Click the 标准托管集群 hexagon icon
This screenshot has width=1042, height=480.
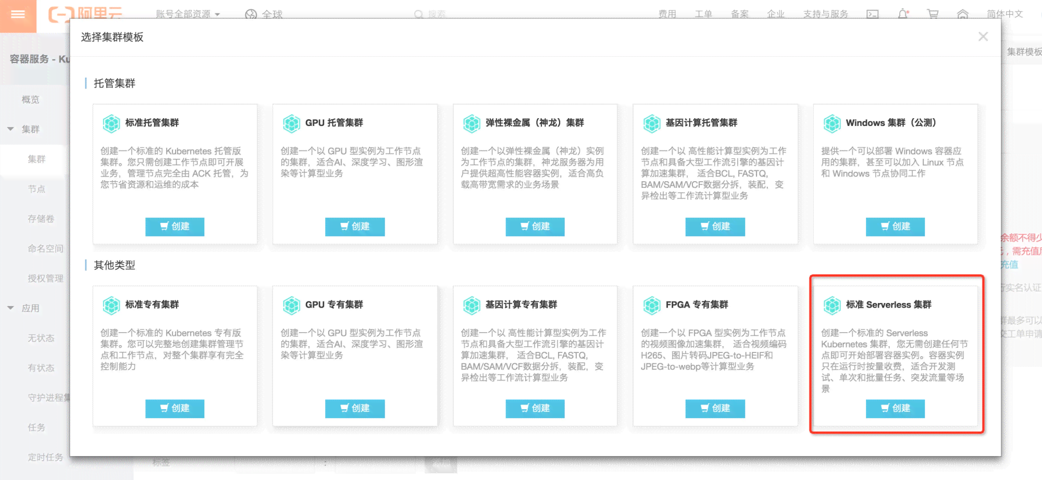[111, 123]
